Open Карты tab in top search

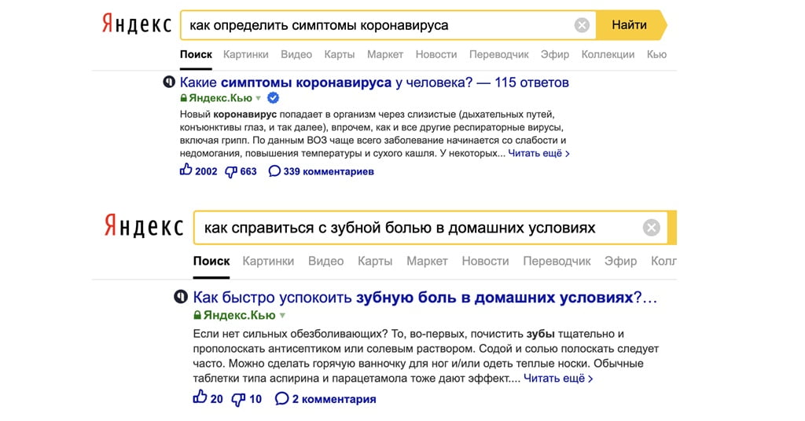pyautogui.click(x=340, y=54)
